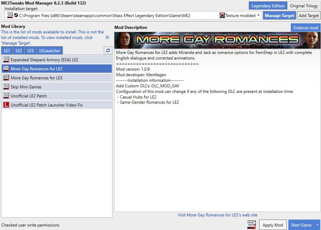Screen dimensions: 321x230
Task: Switch to the LELauncher filter tab
Action: pyautogui.click(x=49, y=51)
